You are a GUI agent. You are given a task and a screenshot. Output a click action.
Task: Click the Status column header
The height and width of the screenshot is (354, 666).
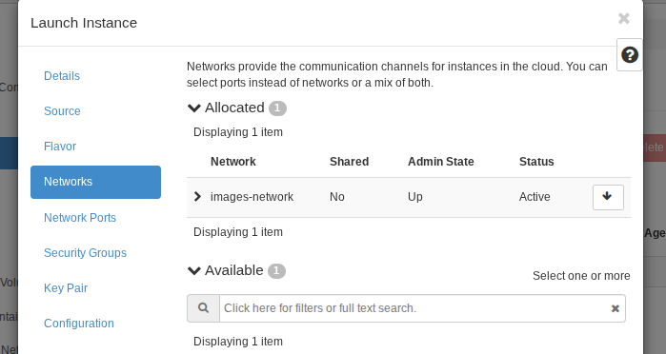pos(536,162)
